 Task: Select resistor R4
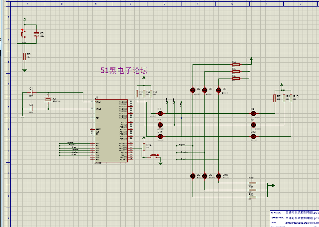point(236,65)
